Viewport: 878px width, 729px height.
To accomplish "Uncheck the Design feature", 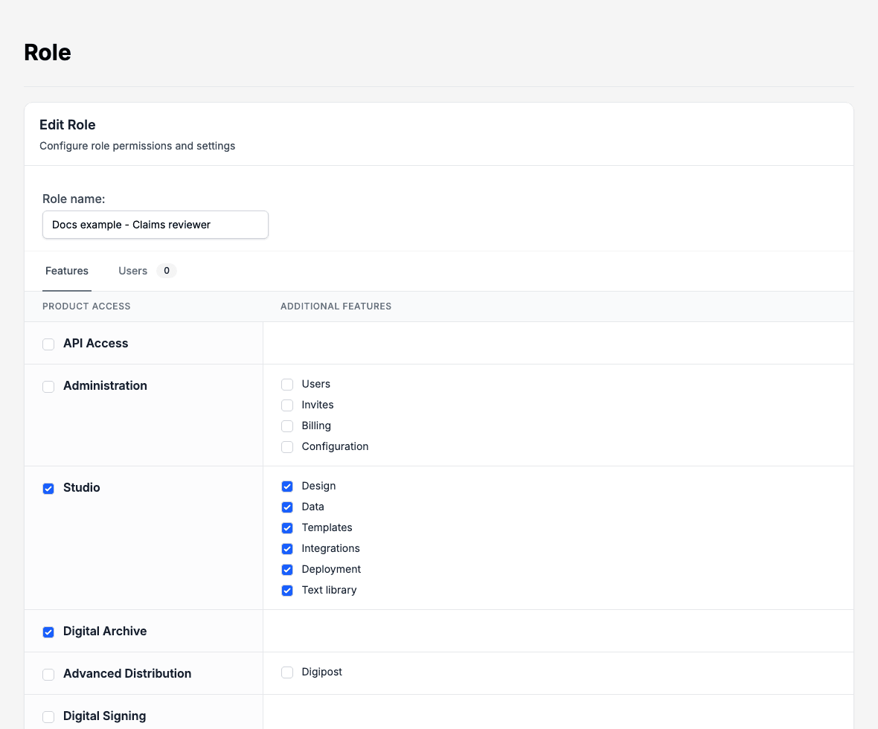I will click(286, 486).
